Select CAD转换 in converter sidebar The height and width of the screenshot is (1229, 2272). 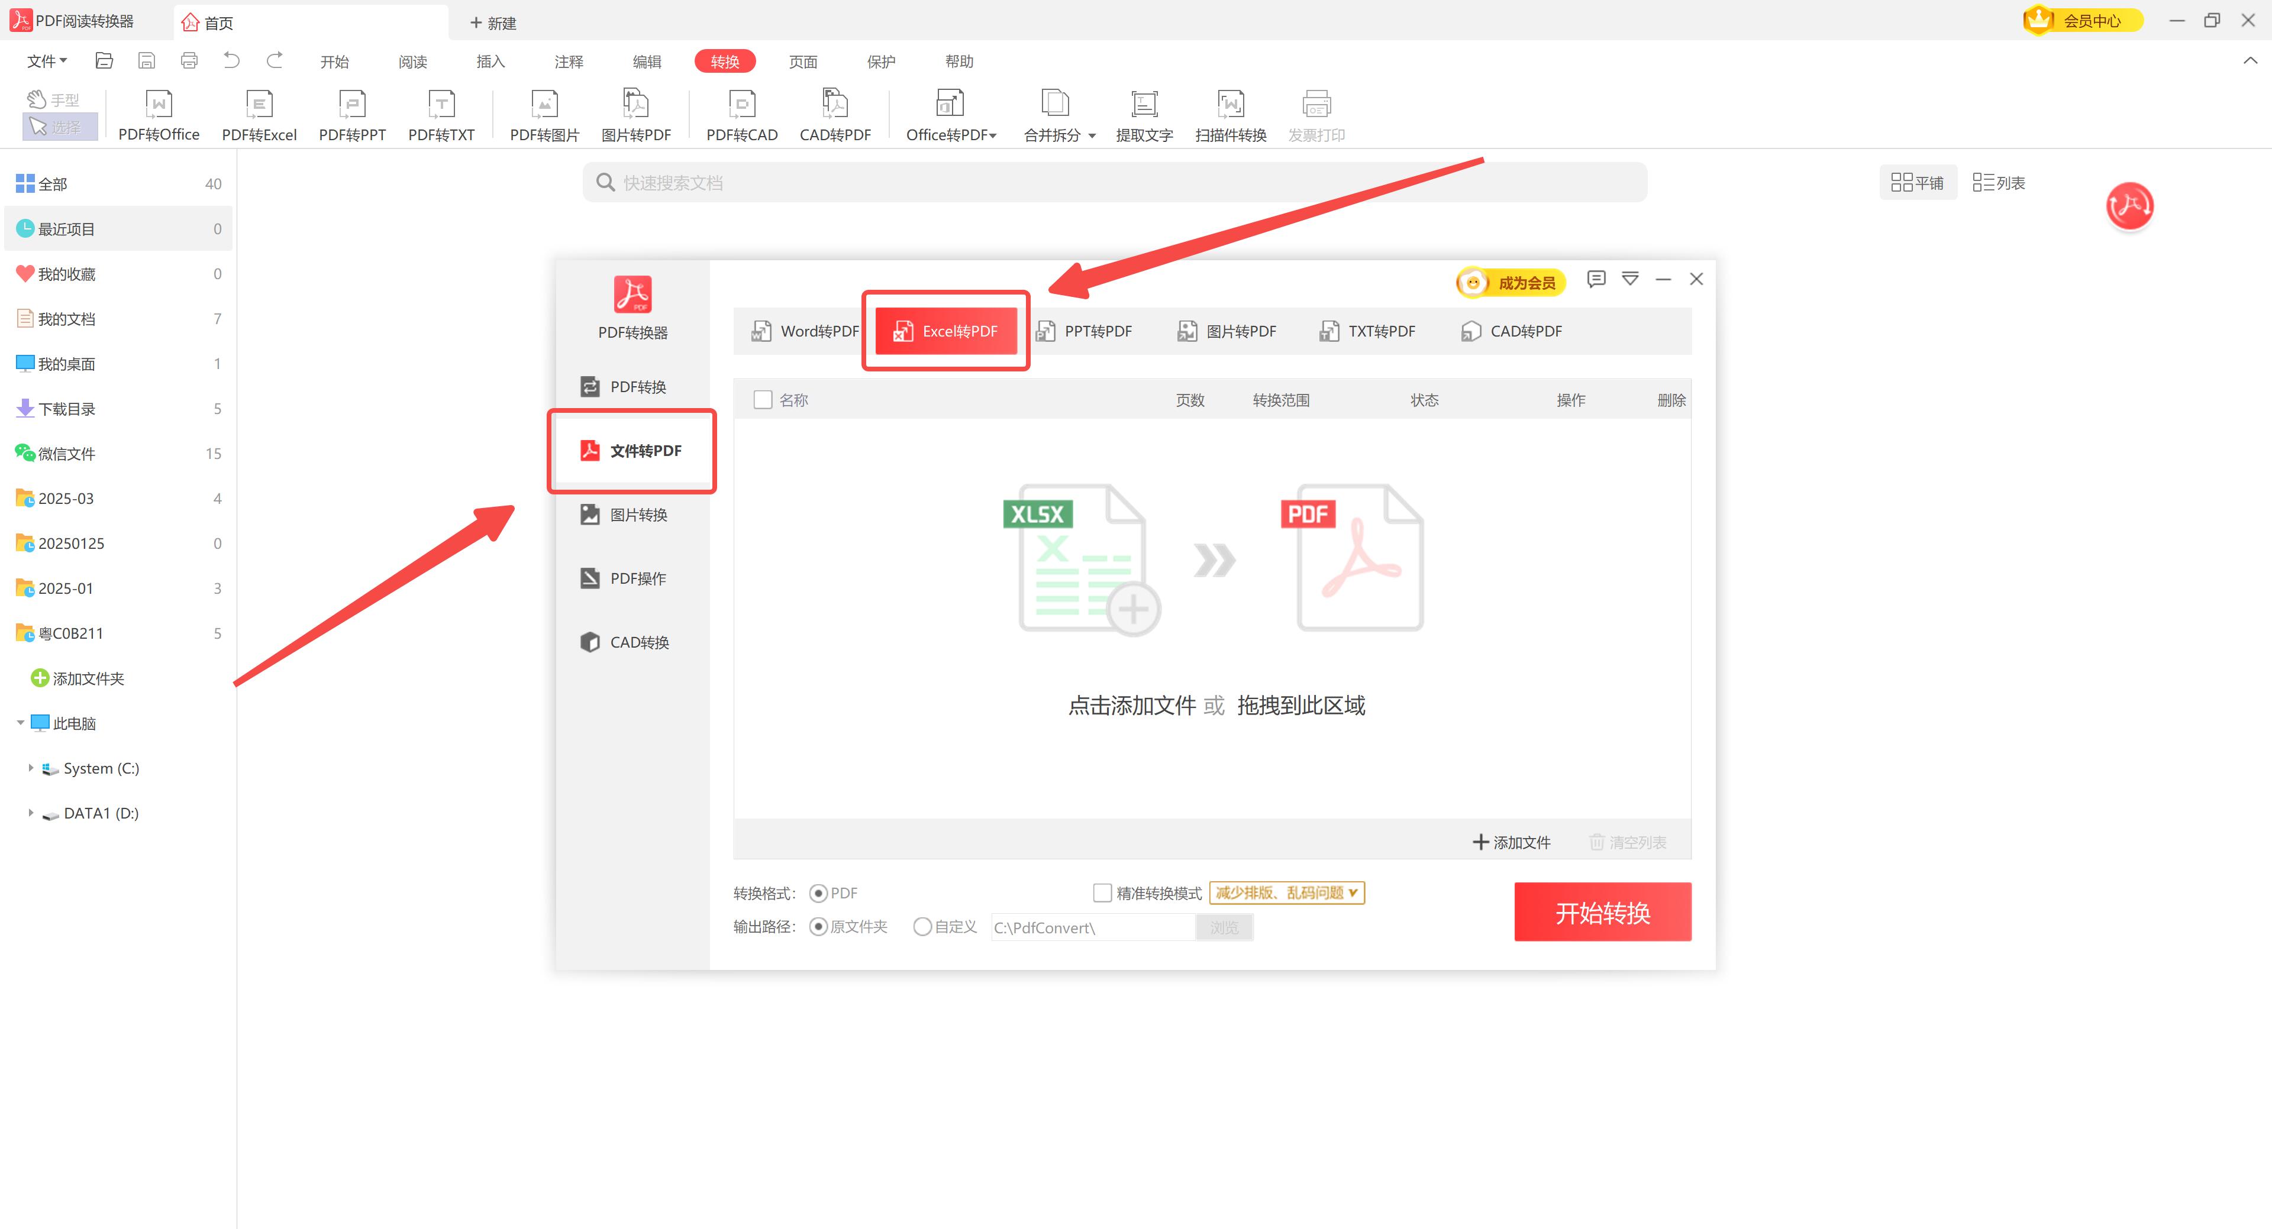pyautogui.click(x=632, y=643)
